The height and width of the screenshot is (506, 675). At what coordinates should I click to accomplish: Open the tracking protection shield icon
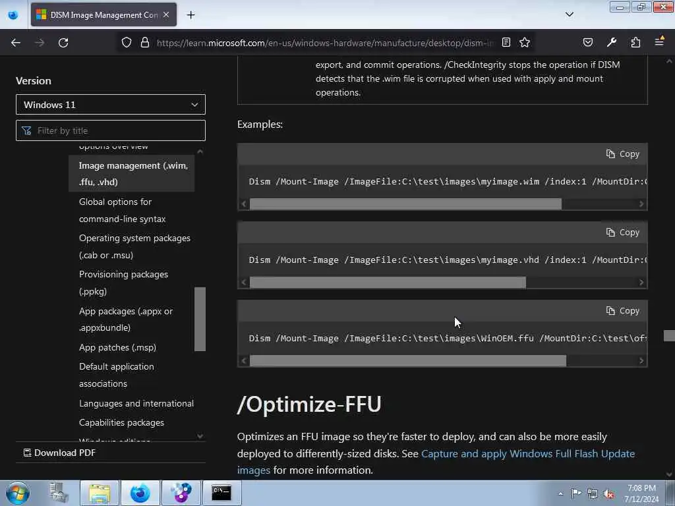[126, 43]
